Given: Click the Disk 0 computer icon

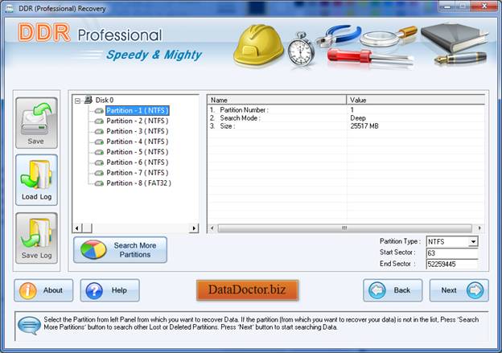Looking at the screenshot, I should pyautogui.click(x=88, y=100).
